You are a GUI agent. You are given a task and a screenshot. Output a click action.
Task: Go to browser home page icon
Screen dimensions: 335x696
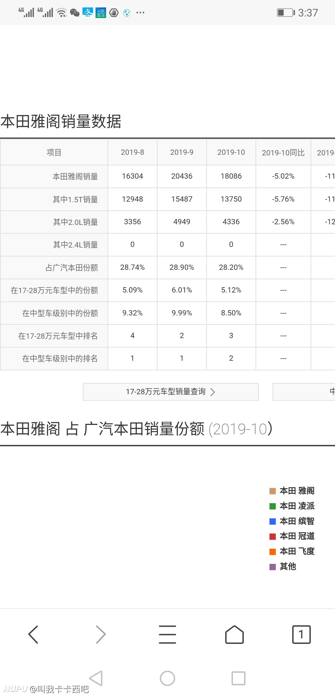pos(234,634)
